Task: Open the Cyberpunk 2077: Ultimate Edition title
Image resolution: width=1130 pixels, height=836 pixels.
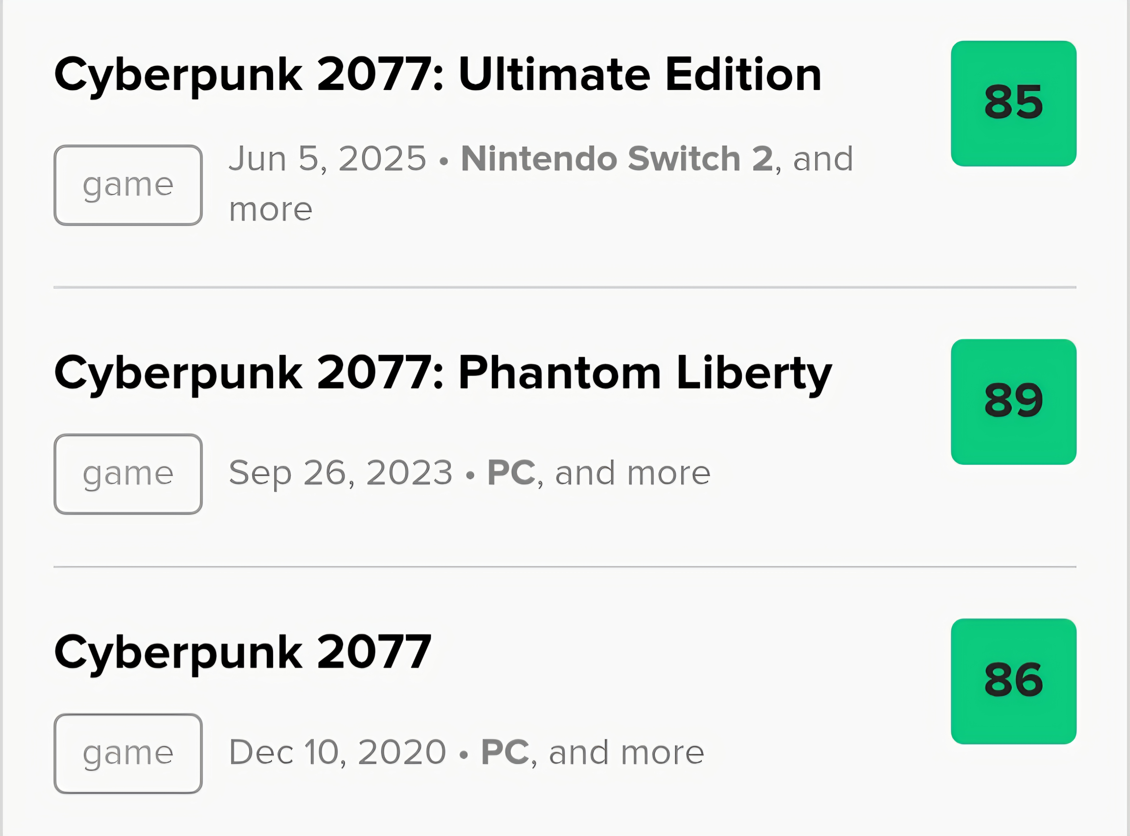Action: [x=438, y=75]
